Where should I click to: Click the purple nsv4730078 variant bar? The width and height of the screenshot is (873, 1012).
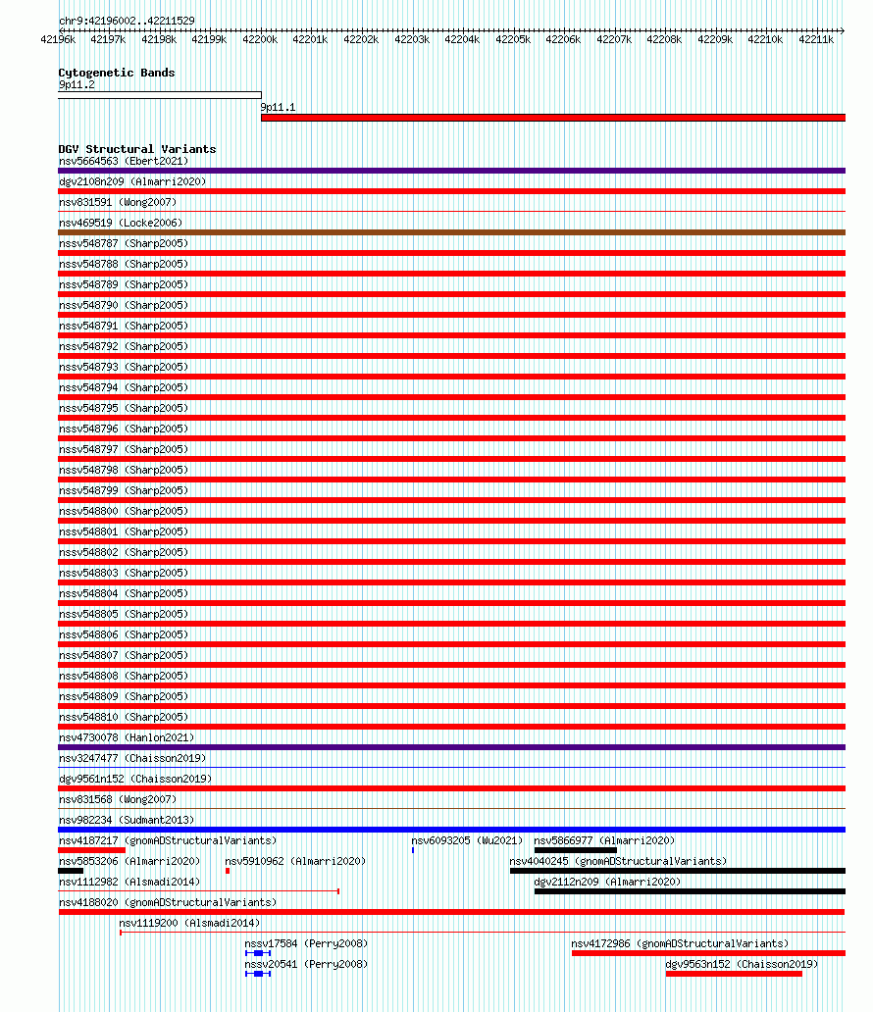pyautogui.click(x=451, y=747)
